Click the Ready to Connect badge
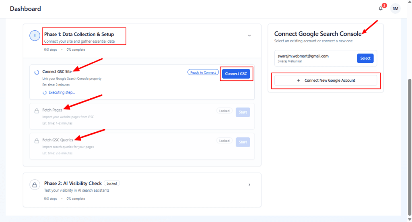412x222 pixels. pyautogui.click(x=203, y=72)
